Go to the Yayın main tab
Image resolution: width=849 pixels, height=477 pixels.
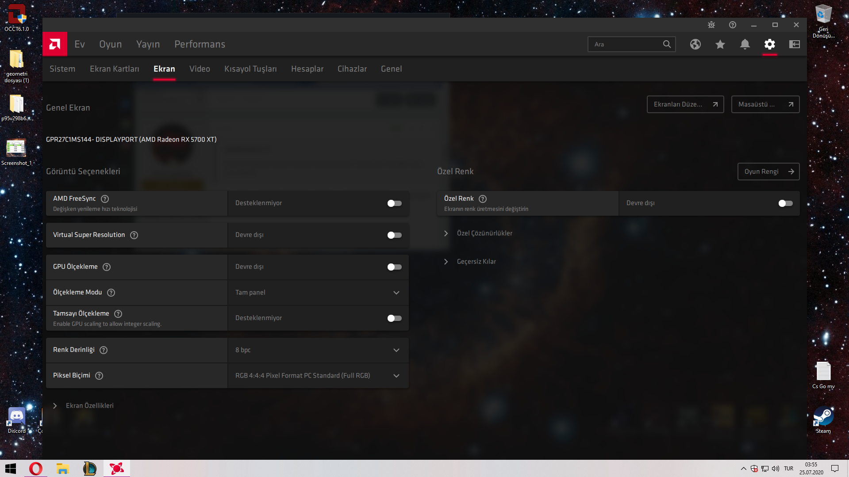point(148,44)
